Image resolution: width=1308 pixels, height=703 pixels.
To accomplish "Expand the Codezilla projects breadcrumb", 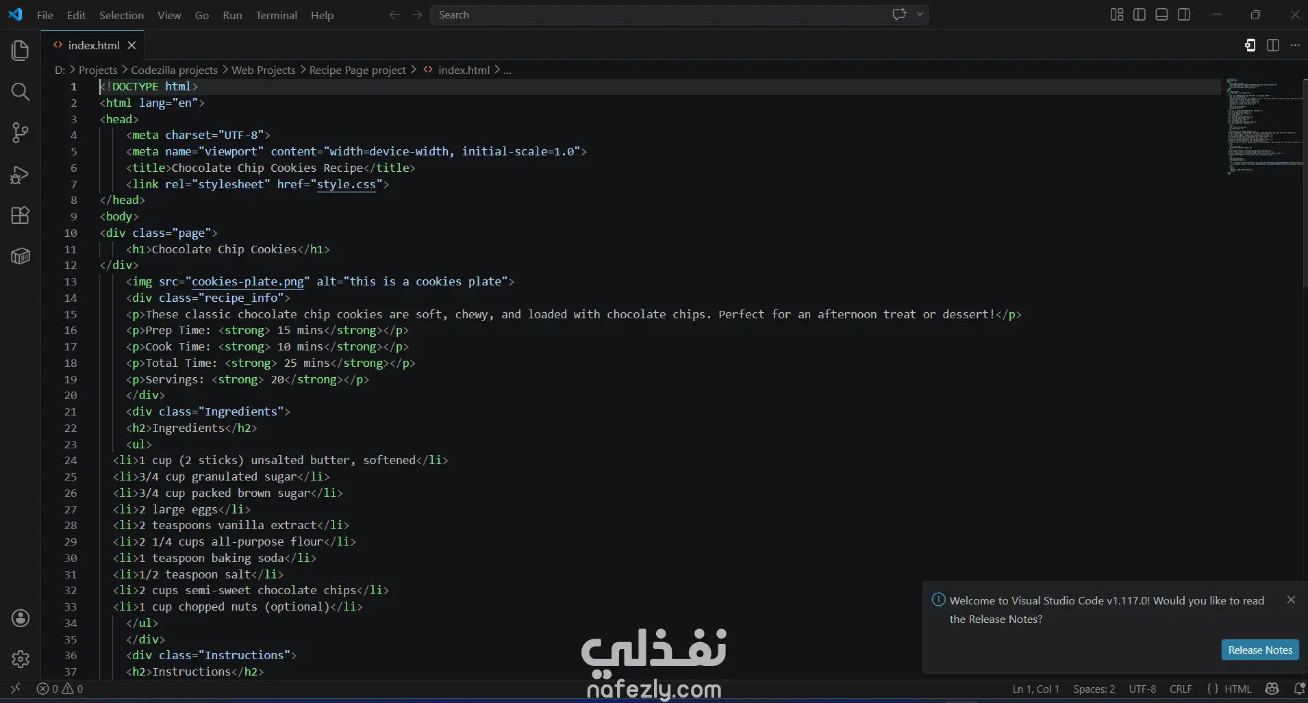I will point(174,70).
